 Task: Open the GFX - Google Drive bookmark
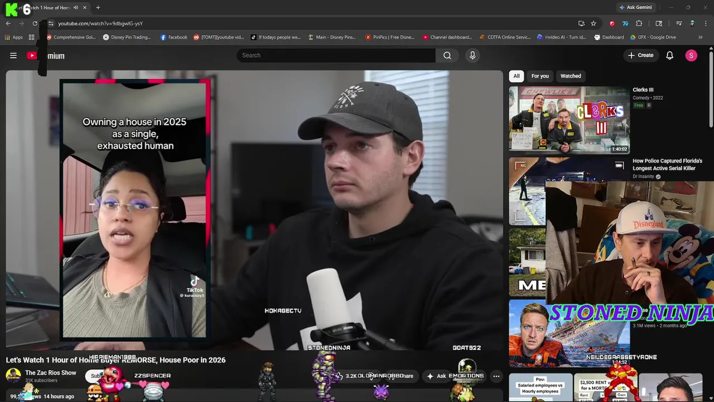653,37
